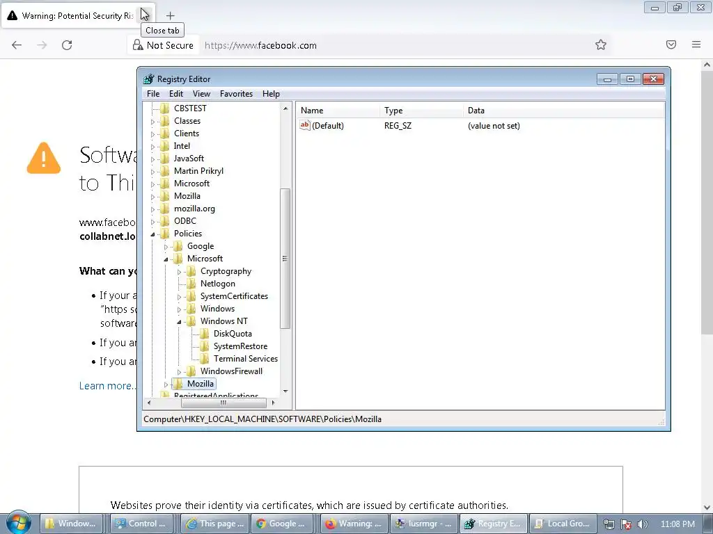Image resolution: width=713 pixels, height=534 pixels.
Task: Open the Registry Editor Help menu
Action: click(271, 94)
